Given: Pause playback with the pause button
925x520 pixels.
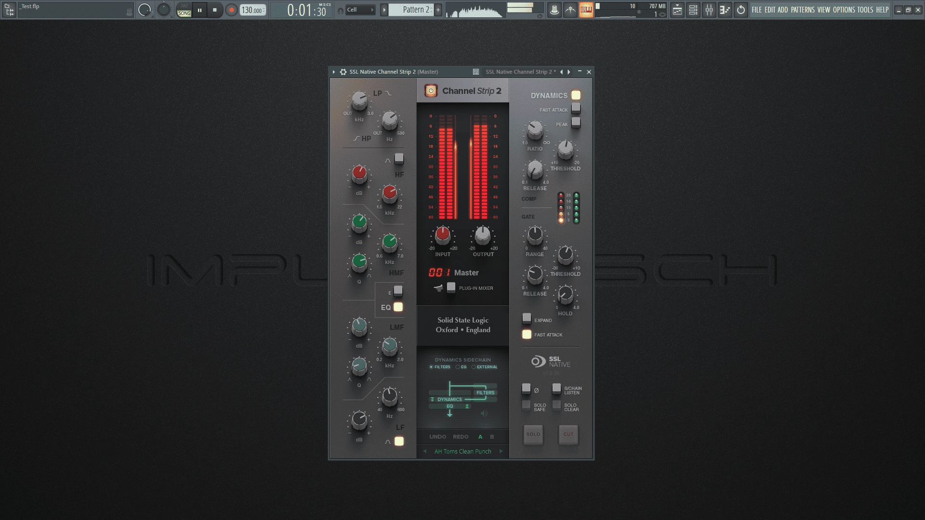Looking at the screenshot, I should click(x=199, y=10).
